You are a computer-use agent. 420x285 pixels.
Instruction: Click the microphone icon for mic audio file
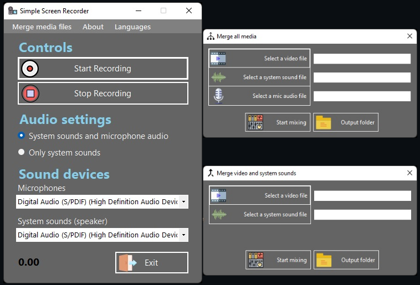(218, 96)
